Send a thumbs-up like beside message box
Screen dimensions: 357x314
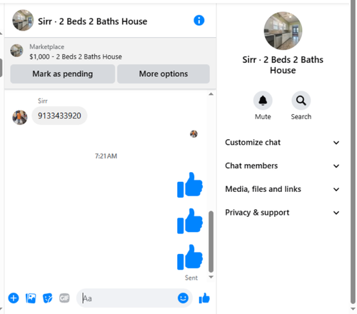(204, 298)
